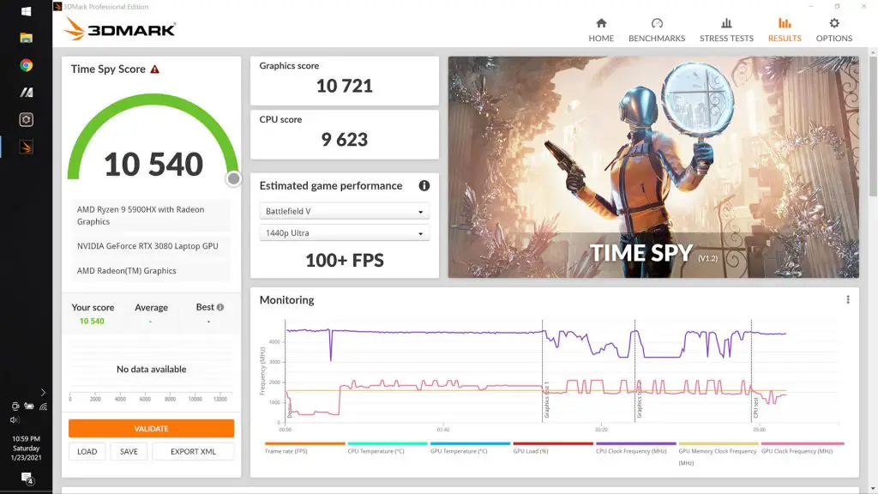Click the Monitoring section heading
The height and width of the screenshot is (494, 878).
point(286,300)
